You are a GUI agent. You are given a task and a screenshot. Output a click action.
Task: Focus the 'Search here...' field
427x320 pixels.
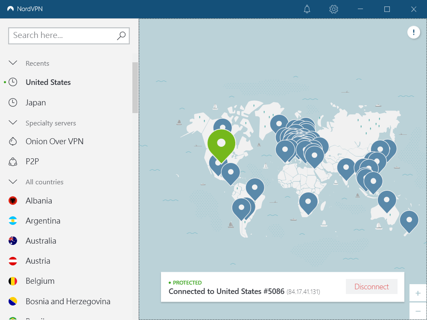pyautogui.click(x=69, y=36)
